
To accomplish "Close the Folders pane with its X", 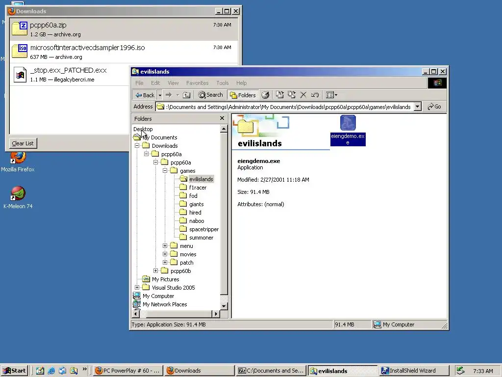I will [222, 118].
